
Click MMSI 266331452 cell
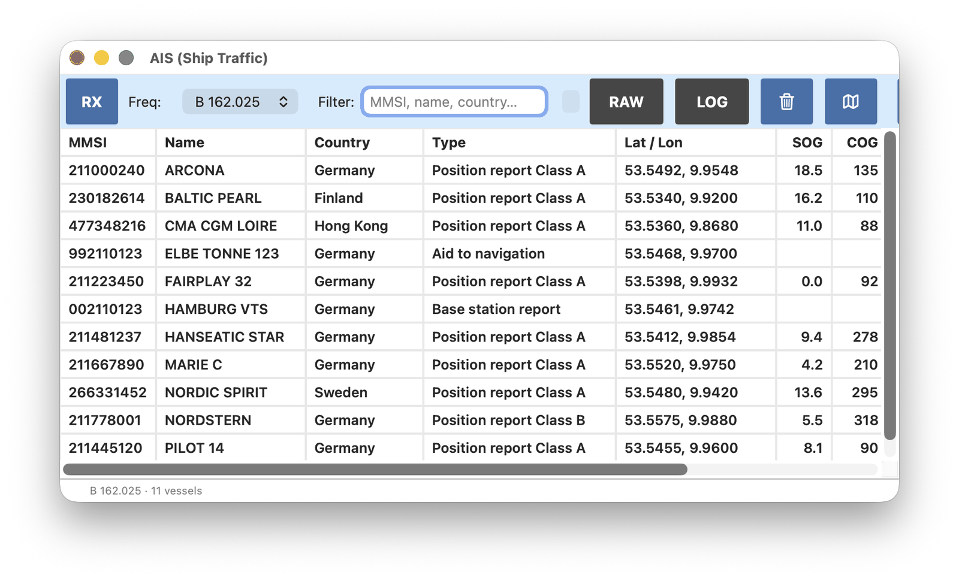point(108,392)
